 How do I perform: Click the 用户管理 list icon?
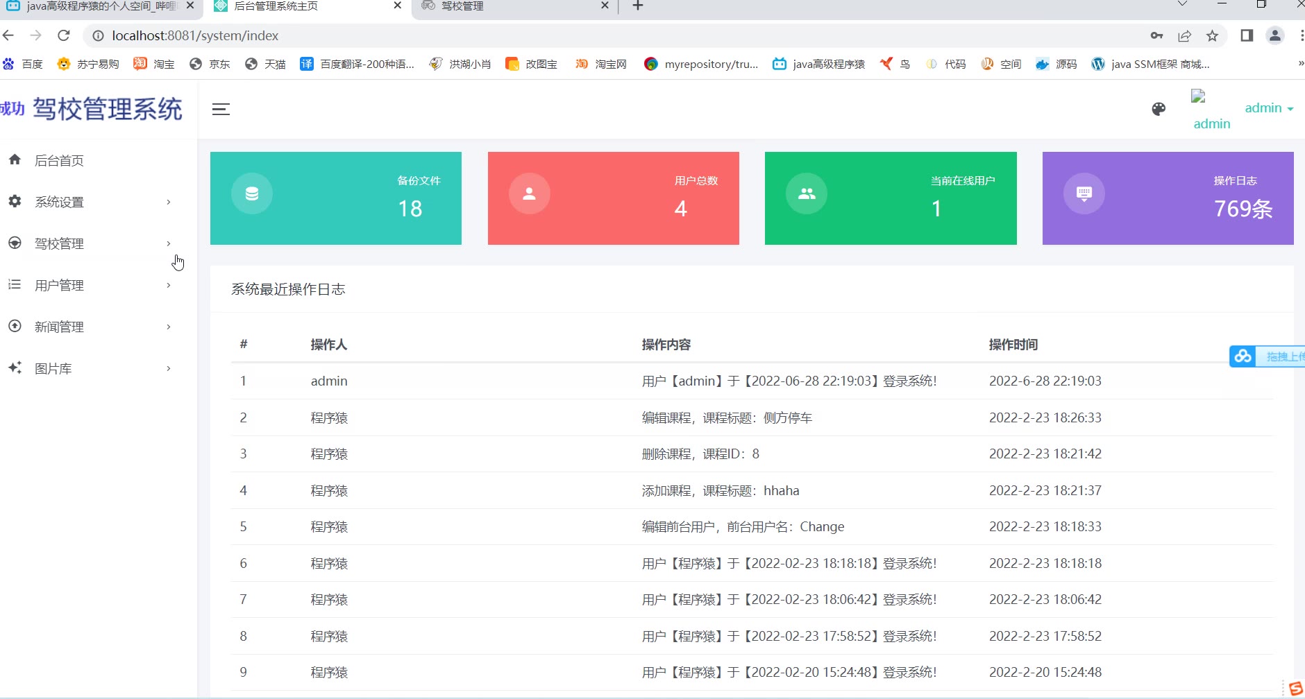tap(15, 284)
